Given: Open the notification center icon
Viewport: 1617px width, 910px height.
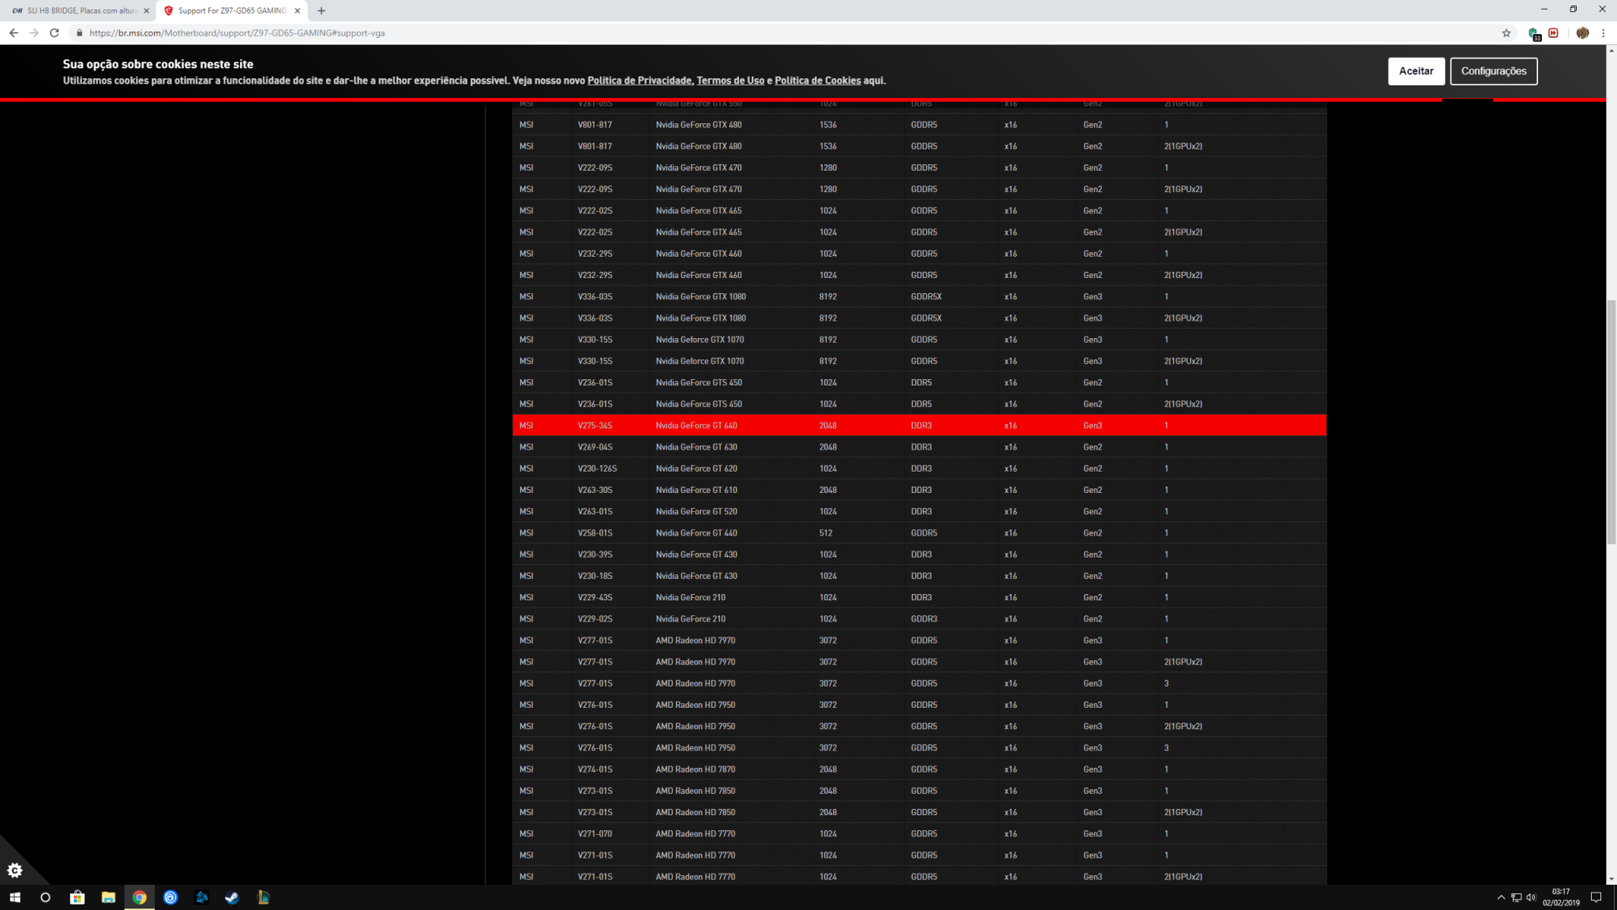Looking at the screenshot, I should click(x=1596, y=897).
